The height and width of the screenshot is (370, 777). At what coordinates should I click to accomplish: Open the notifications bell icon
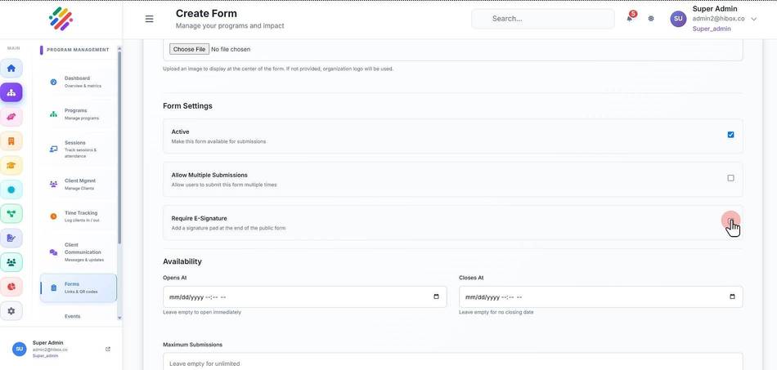pos(629,19)
